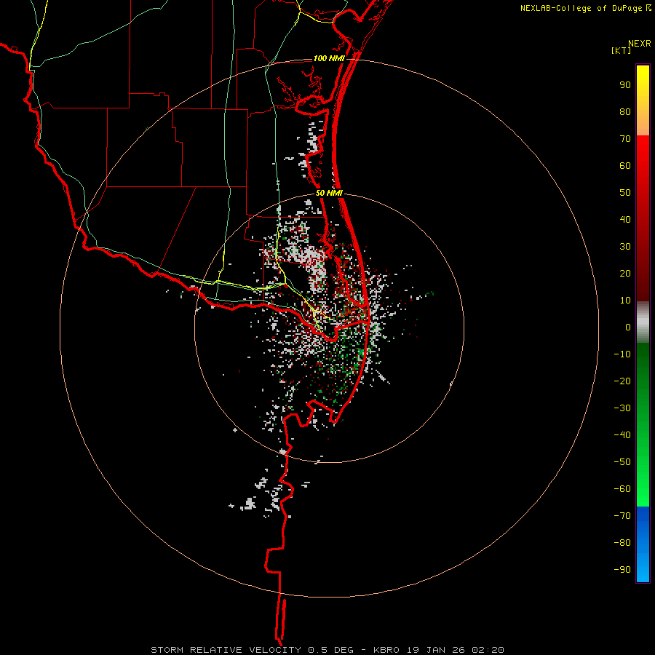Click the green segment of the color bar
655x655 pixels.
(x=643, y=425)
